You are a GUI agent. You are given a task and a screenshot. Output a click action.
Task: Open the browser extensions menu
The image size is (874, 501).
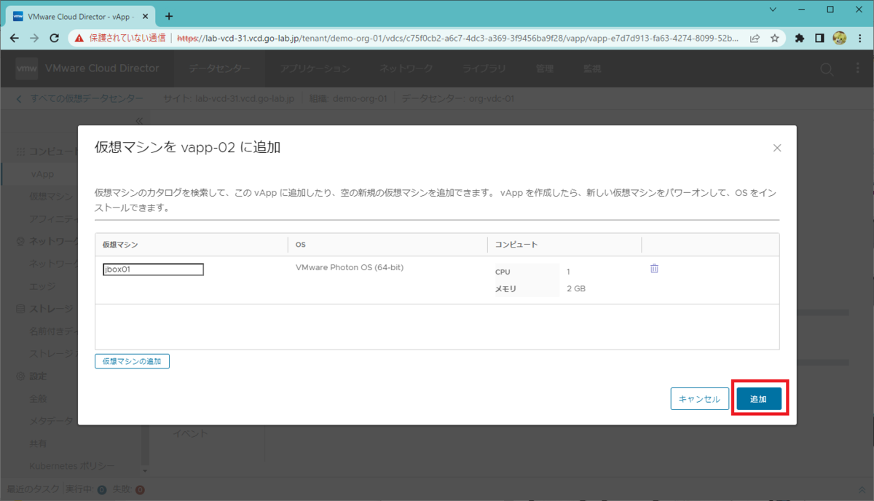click(800, 38)
